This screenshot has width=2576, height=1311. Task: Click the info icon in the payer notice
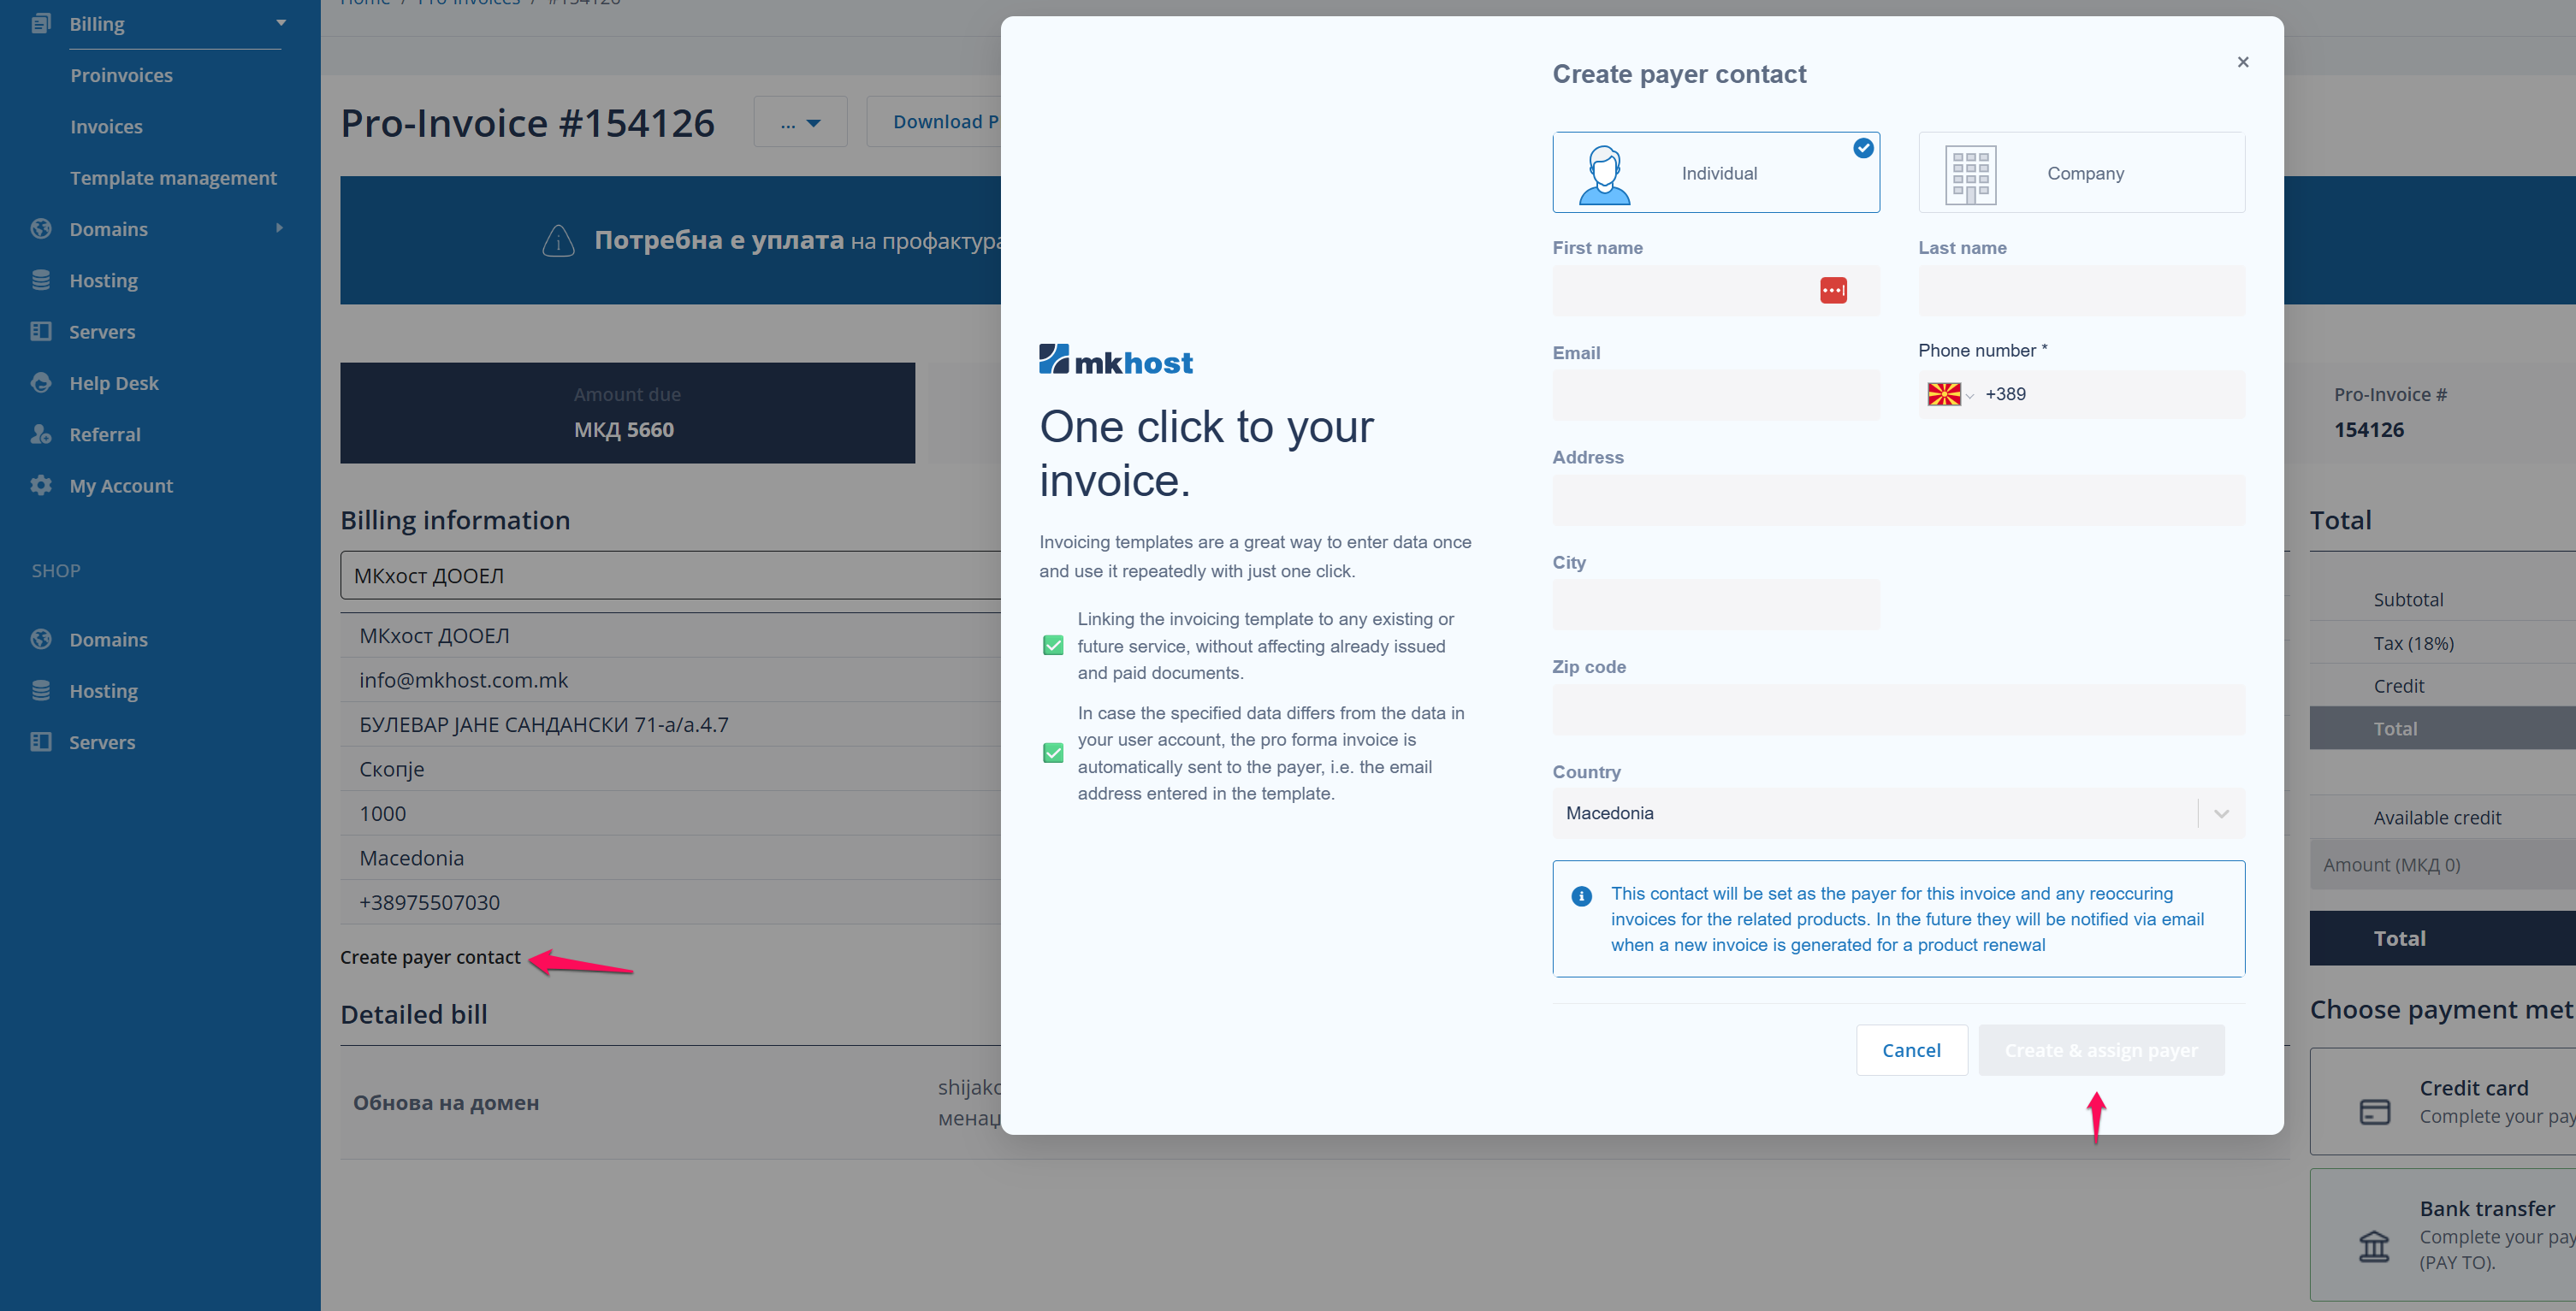tap(1581, 895)
